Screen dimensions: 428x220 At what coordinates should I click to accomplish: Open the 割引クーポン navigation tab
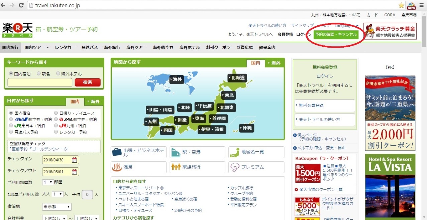[218, 47]
